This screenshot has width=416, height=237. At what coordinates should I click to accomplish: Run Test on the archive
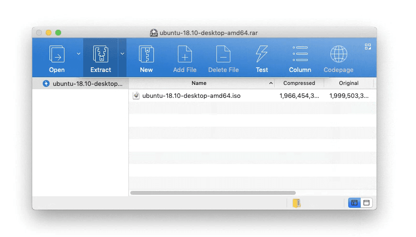point(262,54)
